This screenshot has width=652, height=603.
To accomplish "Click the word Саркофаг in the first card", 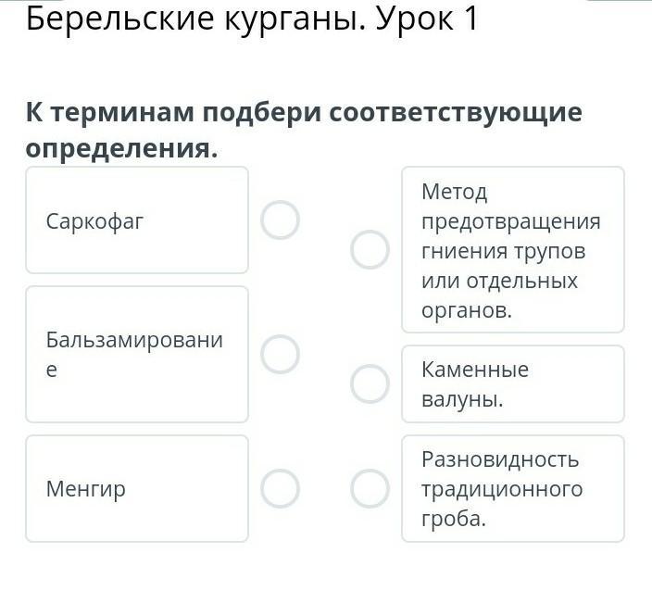I will pyautogui.click(x=95, y=221).
